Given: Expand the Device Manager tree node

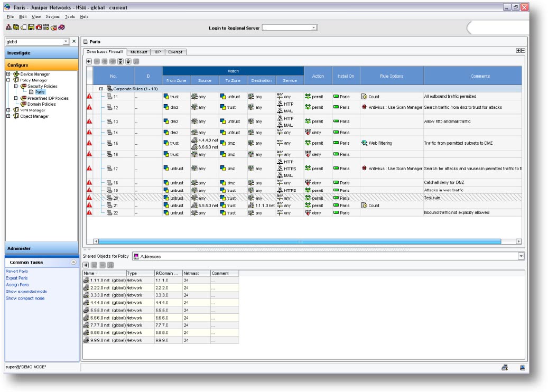Looking at the screenshot, I should click(x=8, y=74).
